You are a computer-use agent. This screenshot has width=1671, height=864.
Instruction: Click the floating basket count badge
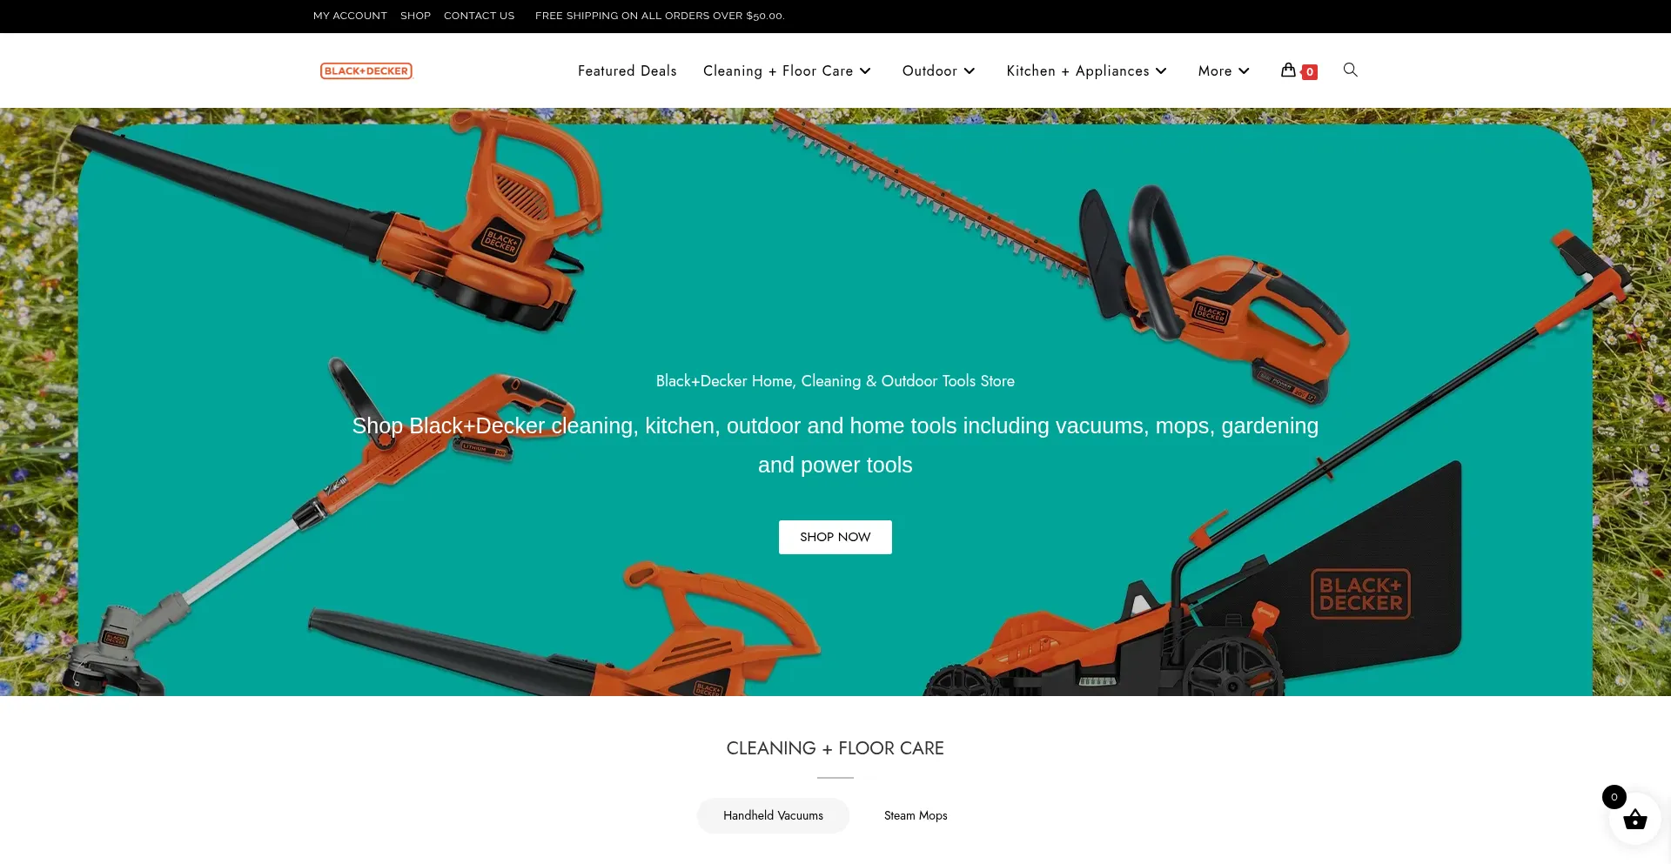coord(1614,797)
